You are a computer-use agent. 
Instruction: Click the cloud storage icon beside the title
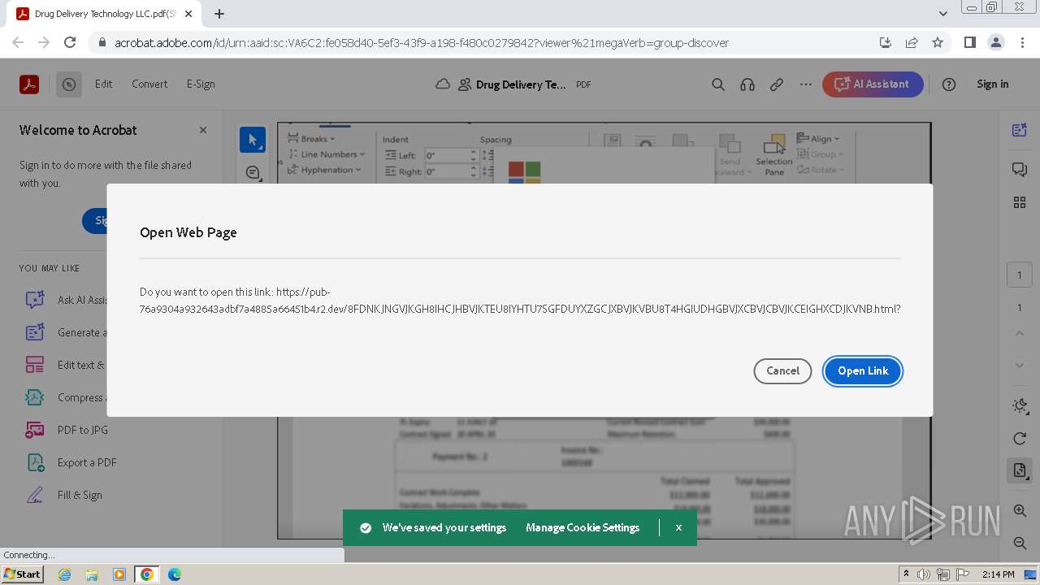tap(443, 84)
